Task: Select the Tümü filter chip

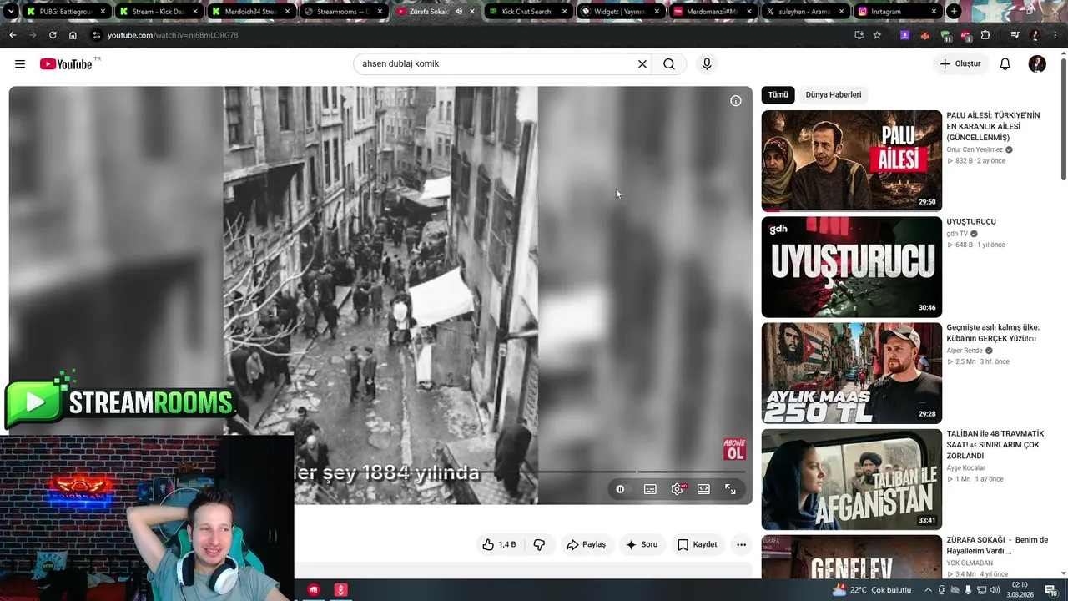Action: (x=778, y=95)
